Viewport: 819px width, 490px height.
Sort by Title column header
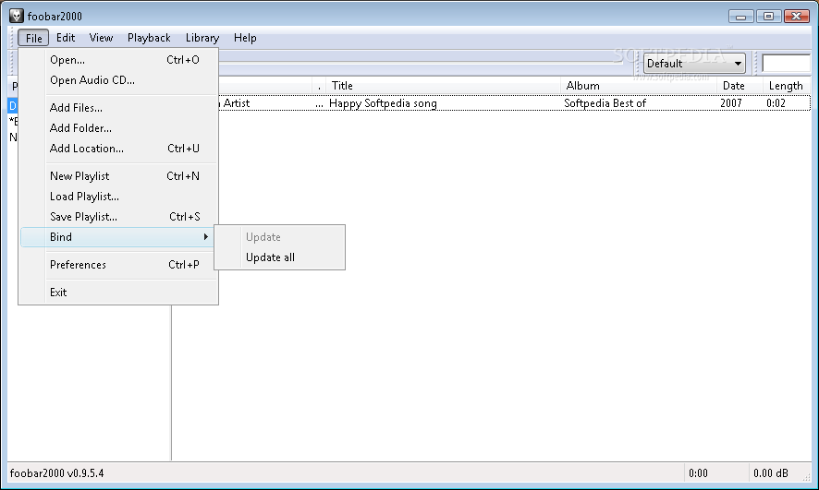click(443, 86)
